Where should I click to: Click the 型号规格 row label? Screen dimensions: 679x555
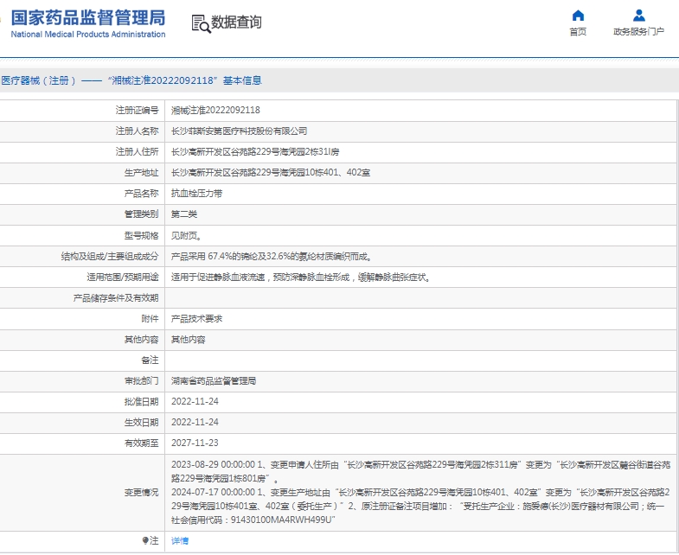point(141,235)
